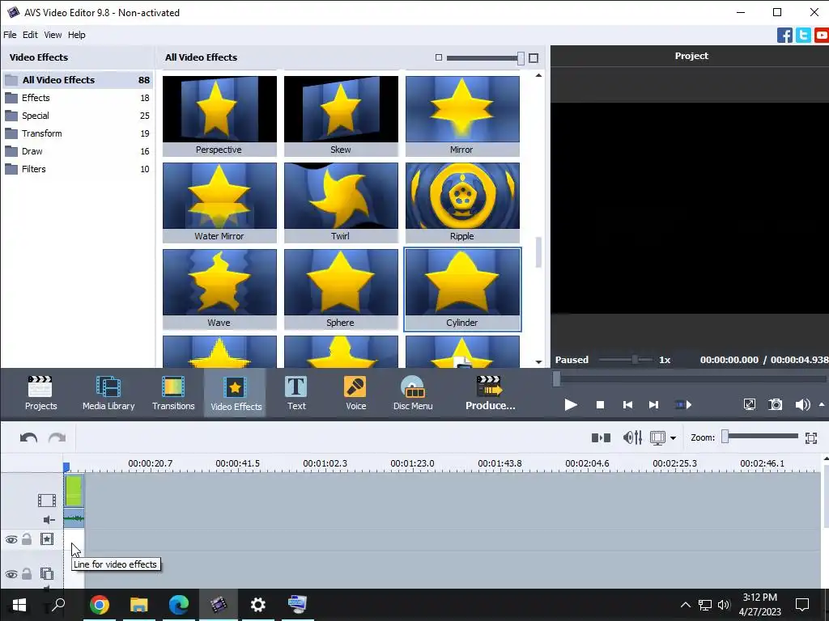Click the timeline view monitor icon
Image resolution: width=829 pixels, height=621 pixels.
[x=657, y=437]
